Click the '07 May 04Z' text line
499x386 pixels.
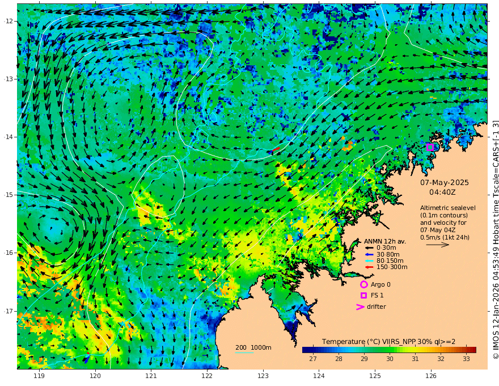[438, 230]
